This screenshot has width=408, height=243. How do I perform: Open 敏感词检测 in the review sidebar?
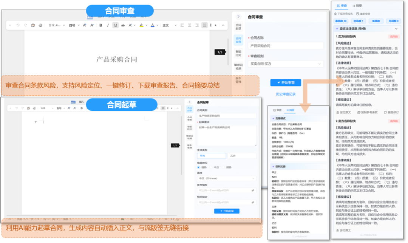coord(238,67)
